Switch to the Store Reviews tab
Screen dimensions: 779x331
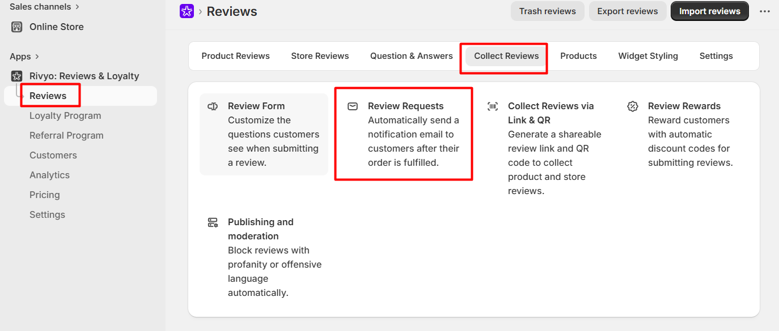[320, 56]
